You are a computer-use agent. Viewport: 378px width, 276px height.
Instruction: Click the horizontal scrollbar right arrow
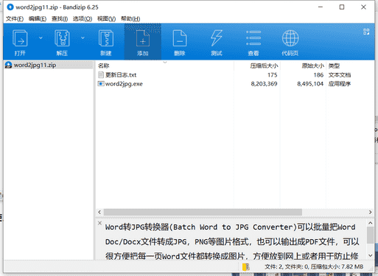point(370,212)
